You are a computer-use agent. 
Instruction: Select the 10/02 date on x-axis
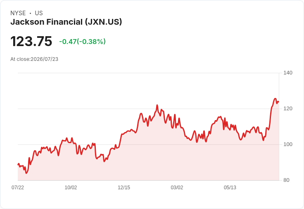click(71, 187)
